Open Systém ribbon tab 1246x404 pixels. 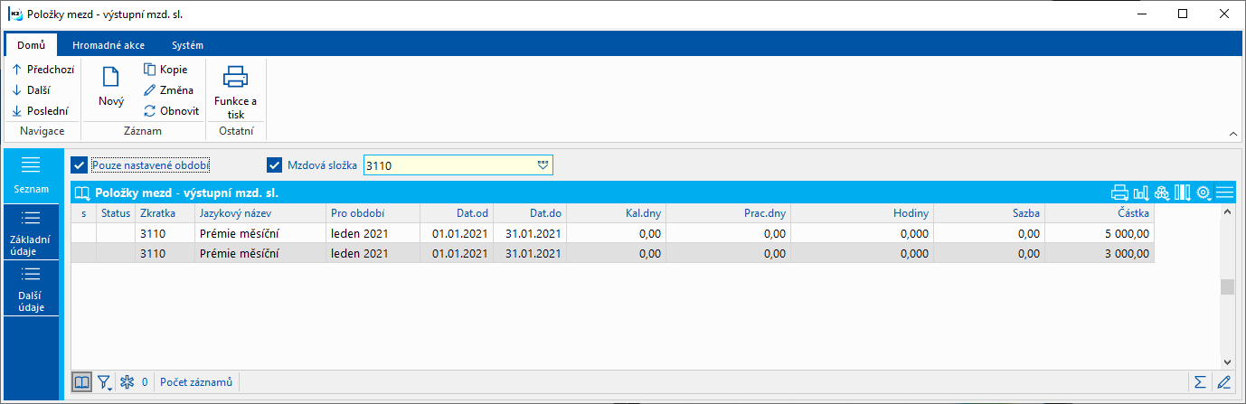coord(187,45)
